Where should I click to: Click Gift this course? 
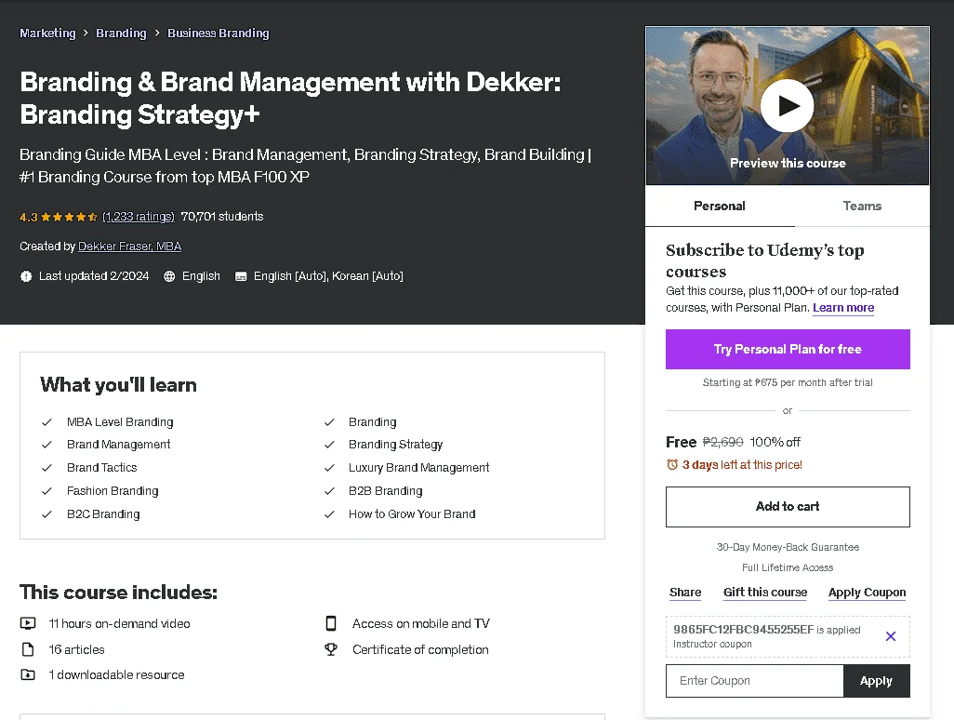click(x=765, y=593)
